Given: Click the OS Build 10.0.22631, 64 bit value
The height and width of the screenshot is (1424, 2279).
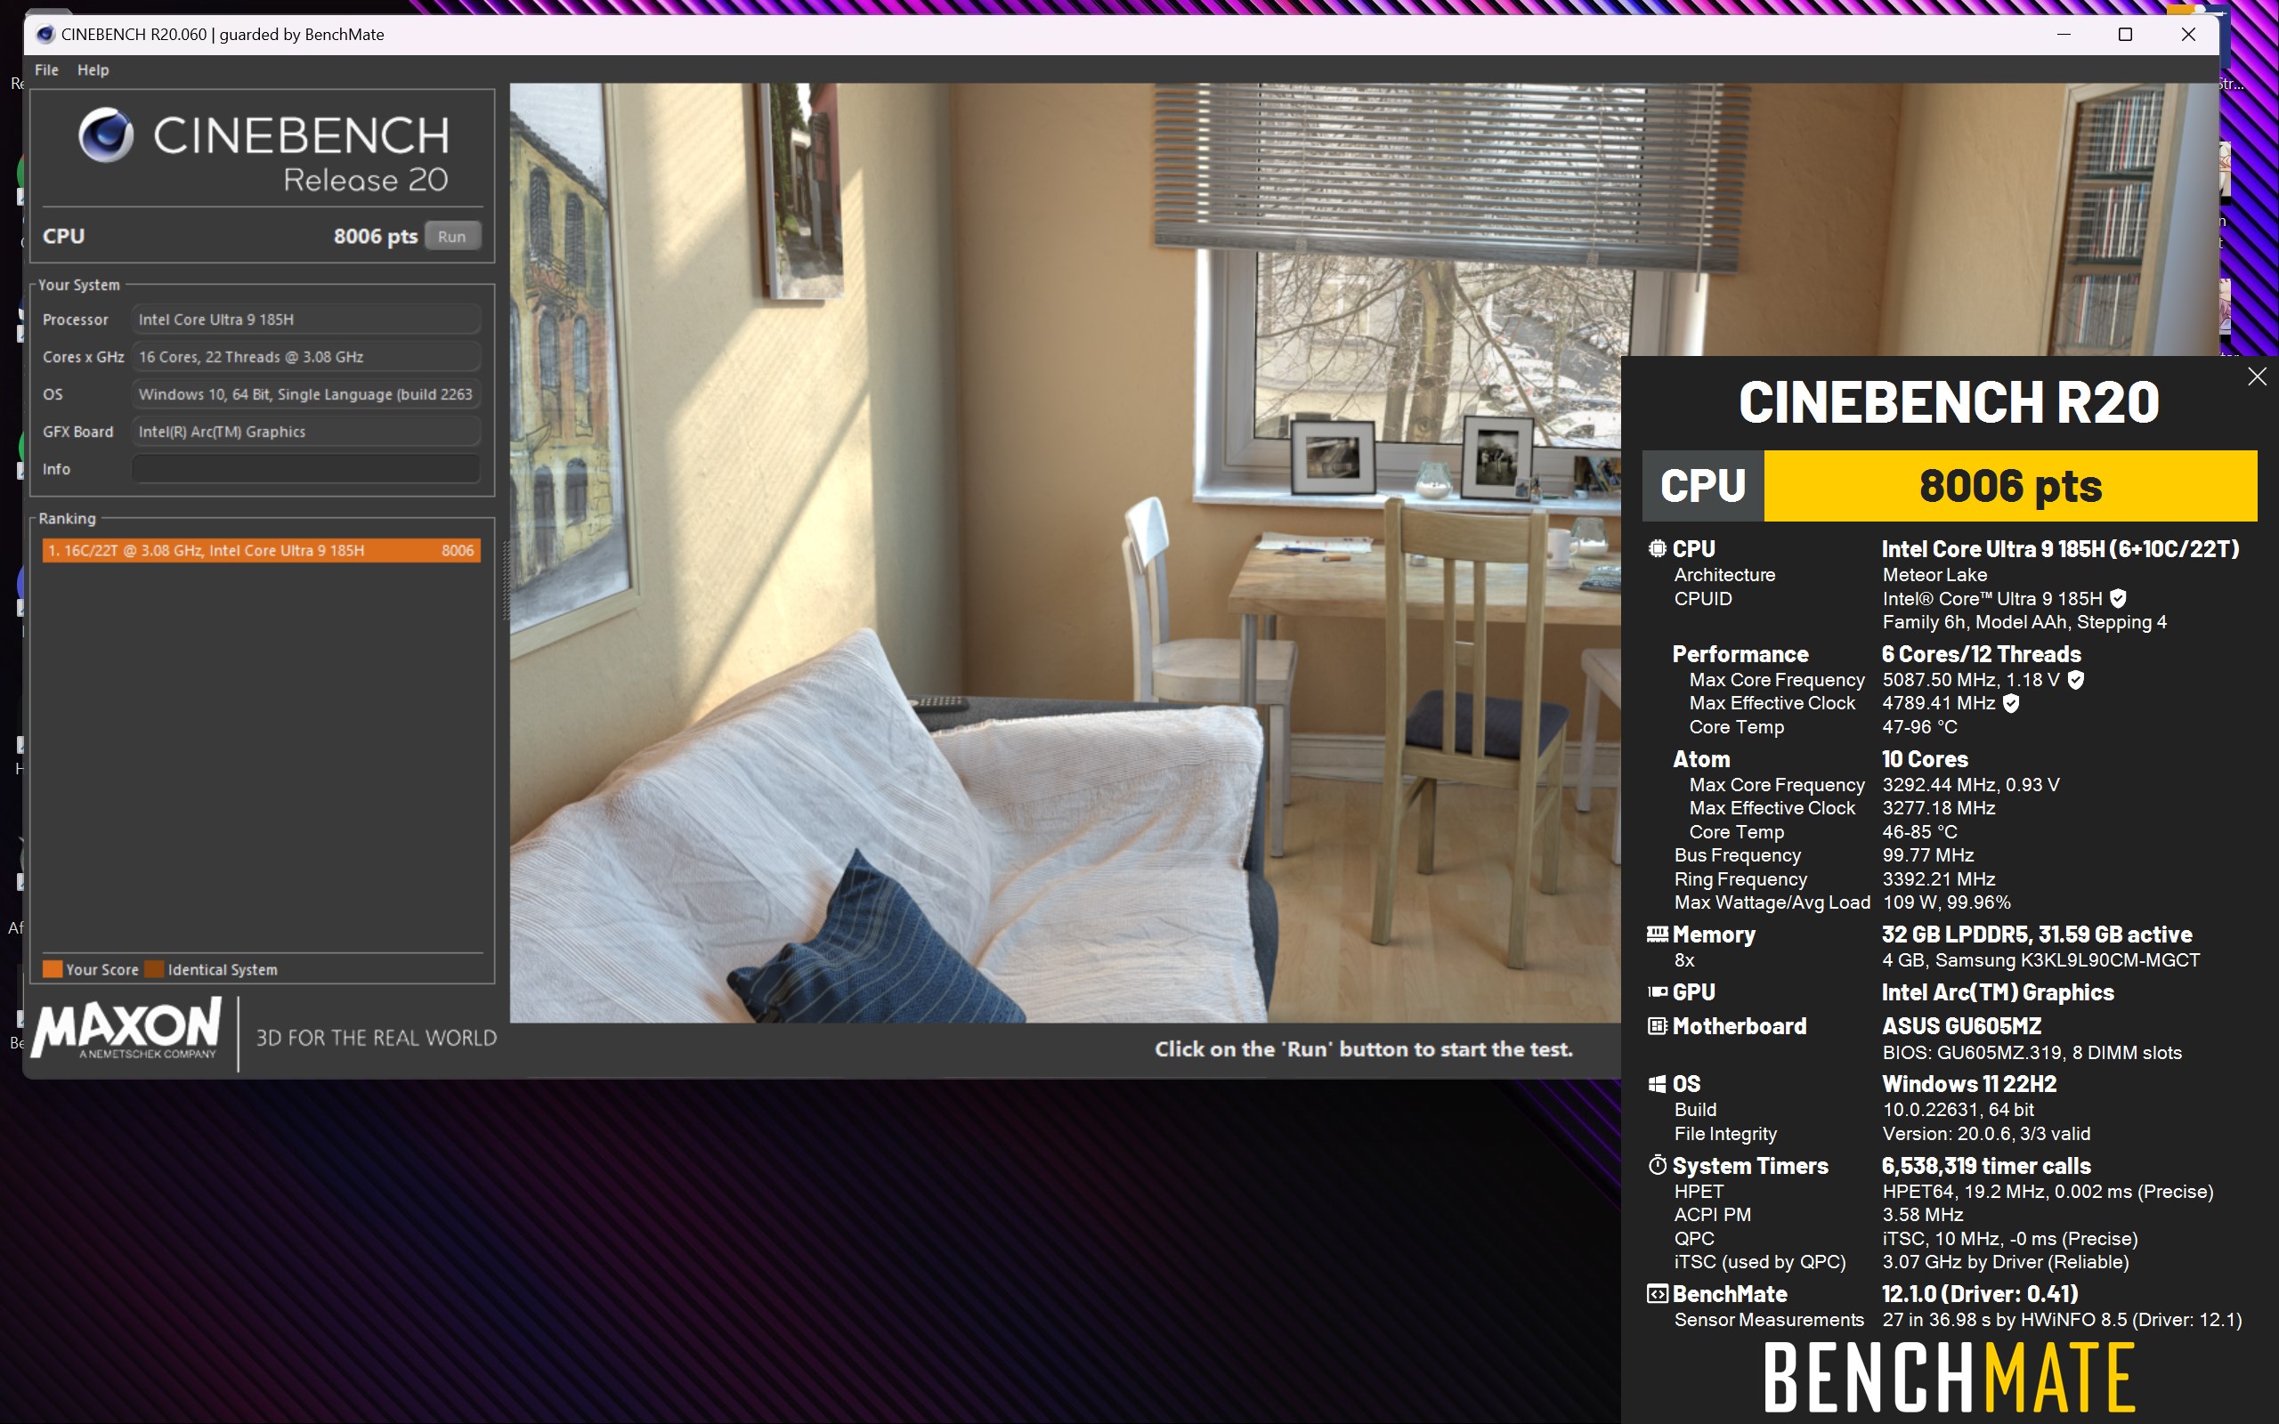Looking at the screenshot, I should (x=1958, y=1110).
